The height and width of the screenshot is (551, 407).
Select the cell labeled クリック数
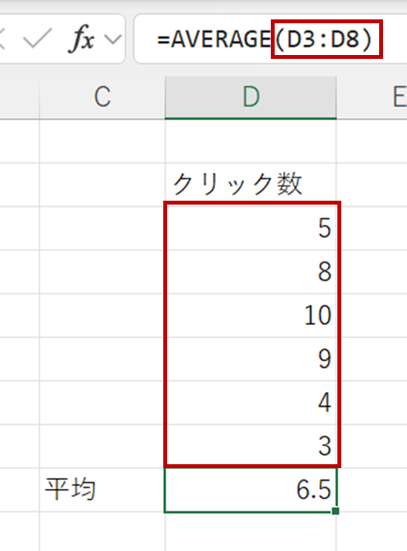click(x=251, y=184)
